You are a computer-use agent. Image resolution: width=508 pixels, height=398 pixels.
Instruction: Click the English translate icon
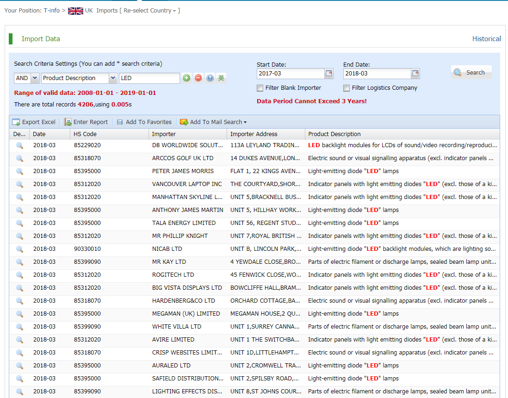[222, 78]
